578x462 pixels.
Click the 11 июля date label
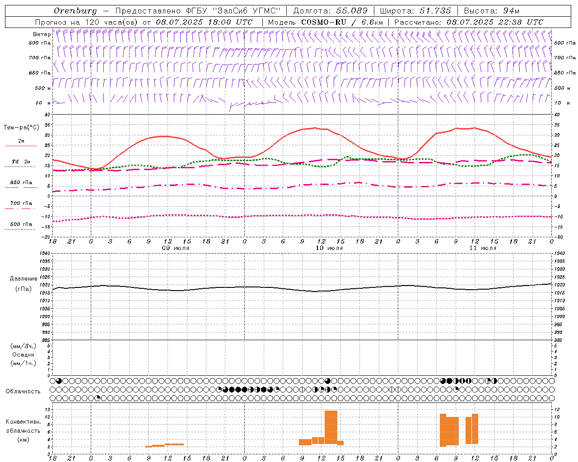pos(483,248)
